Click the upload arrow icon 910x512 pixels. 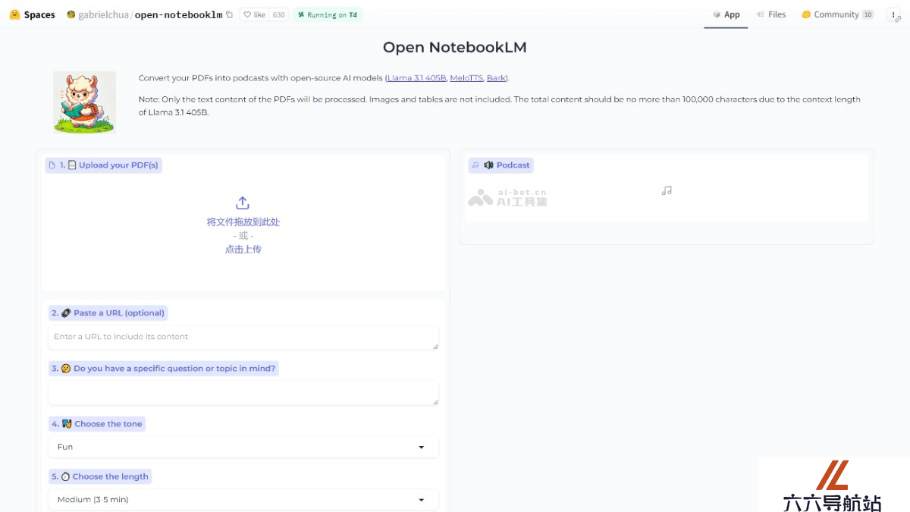(243, 203)
